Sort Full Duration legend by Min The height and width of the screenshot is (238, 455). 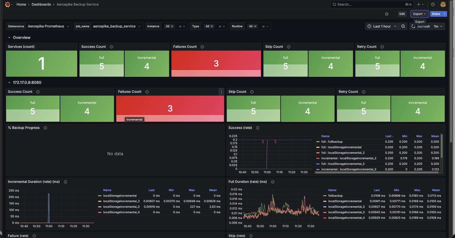click(397, 190)
